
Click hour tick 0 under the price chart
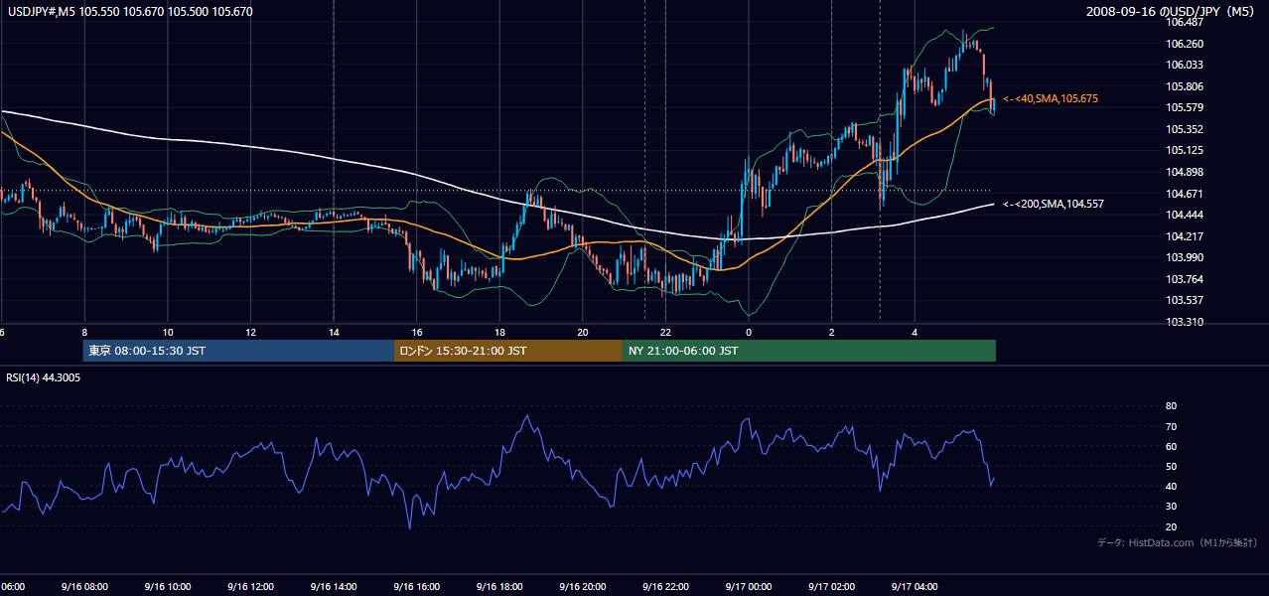click(749, 333)
